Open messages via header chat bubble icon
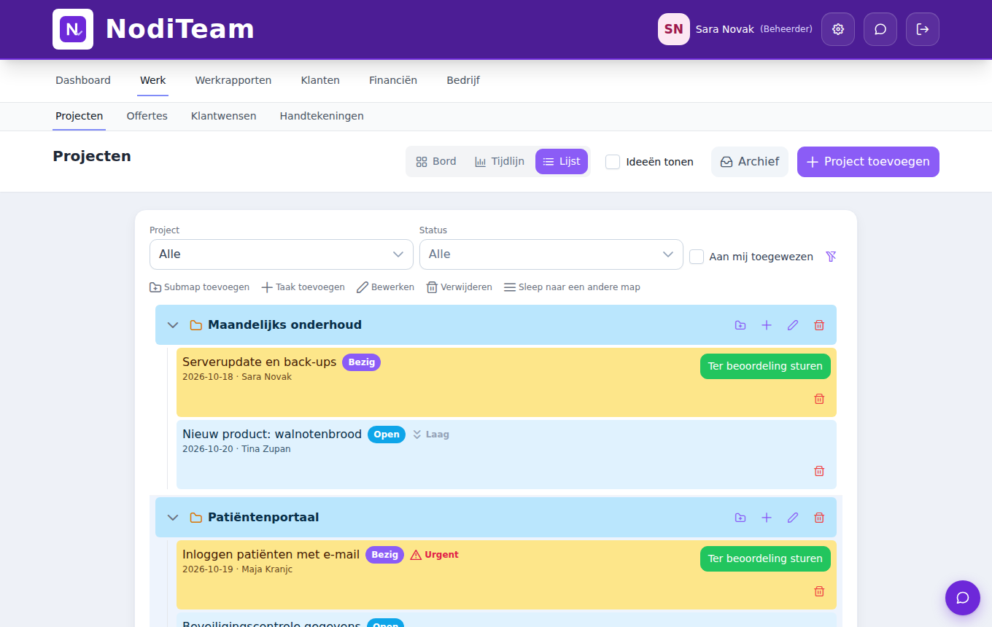The width and height of the screenshot is (992, 627). 880,29
